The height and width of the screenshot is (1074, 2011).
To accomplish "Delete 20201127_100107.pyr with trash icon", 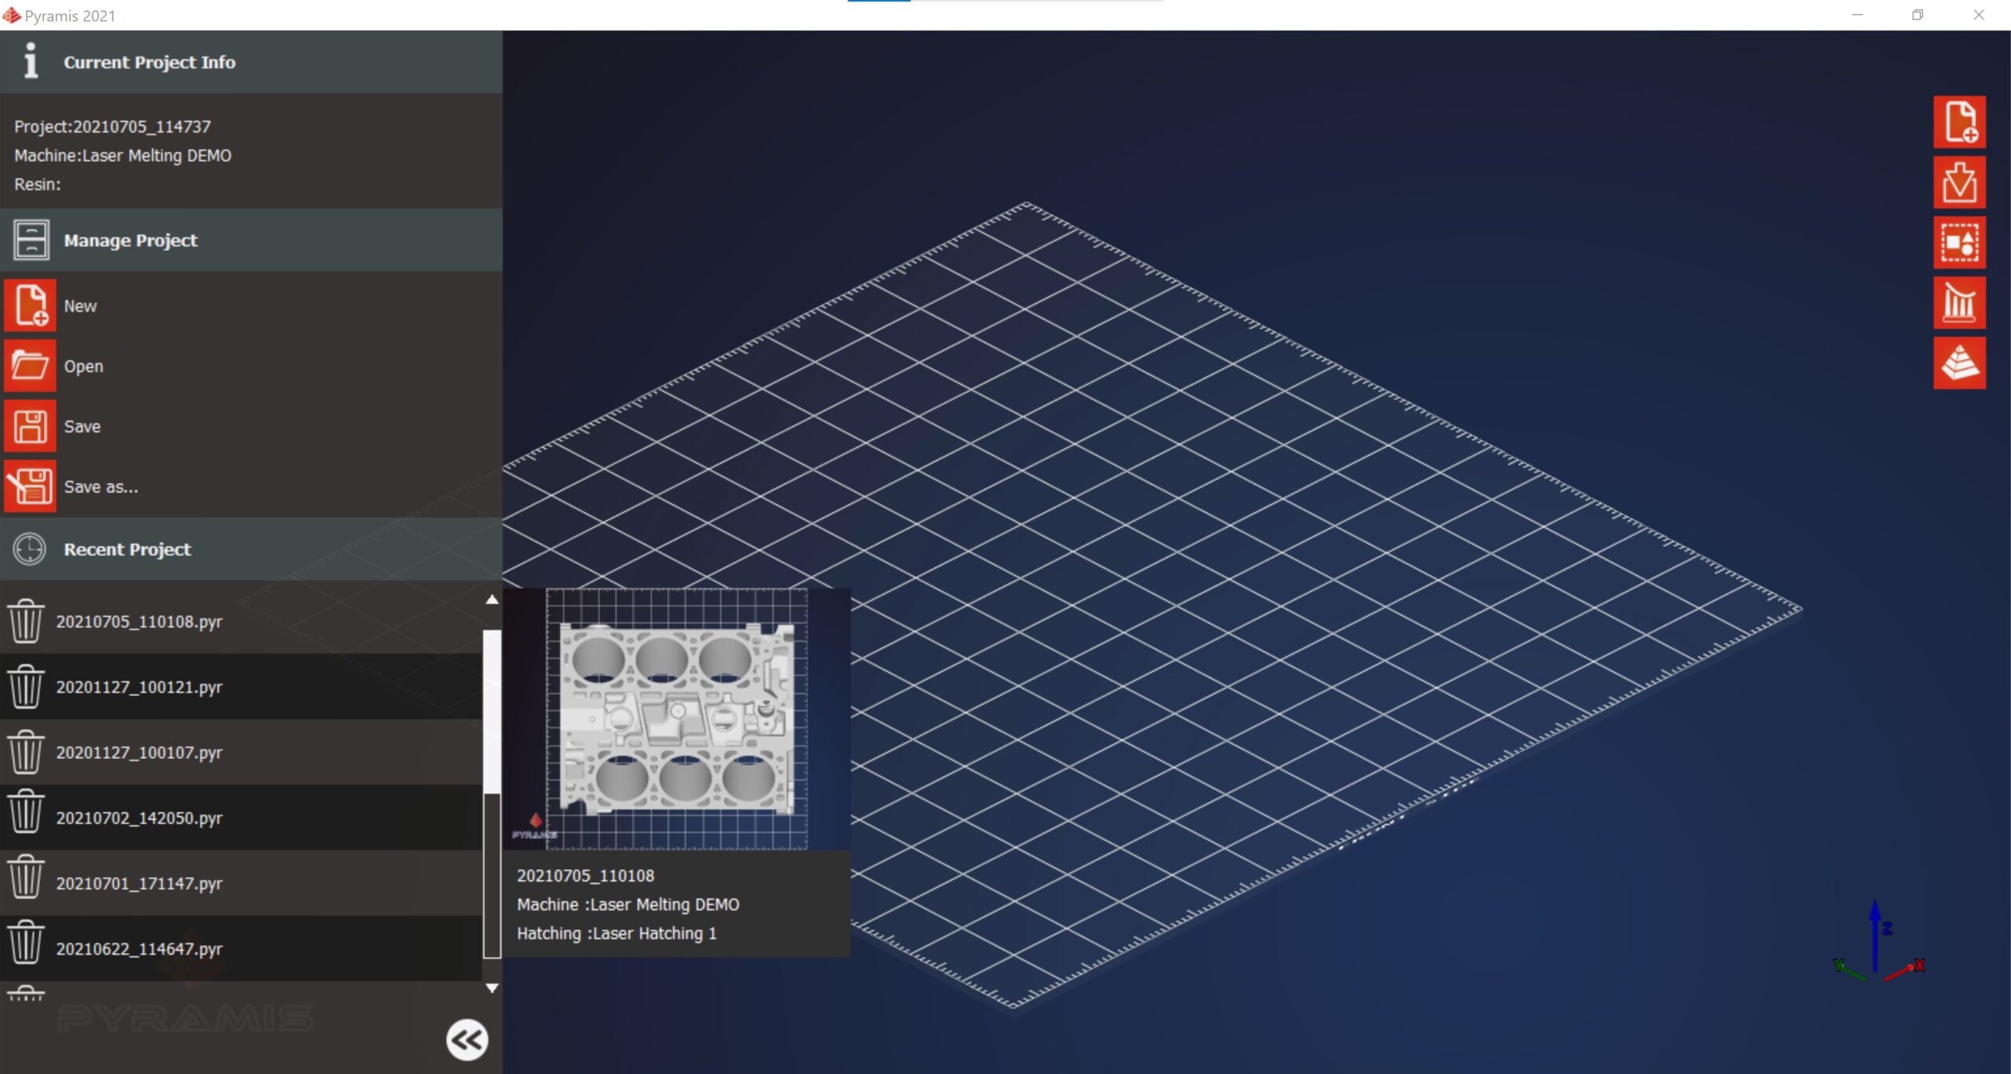I will (x=26, y=752).
